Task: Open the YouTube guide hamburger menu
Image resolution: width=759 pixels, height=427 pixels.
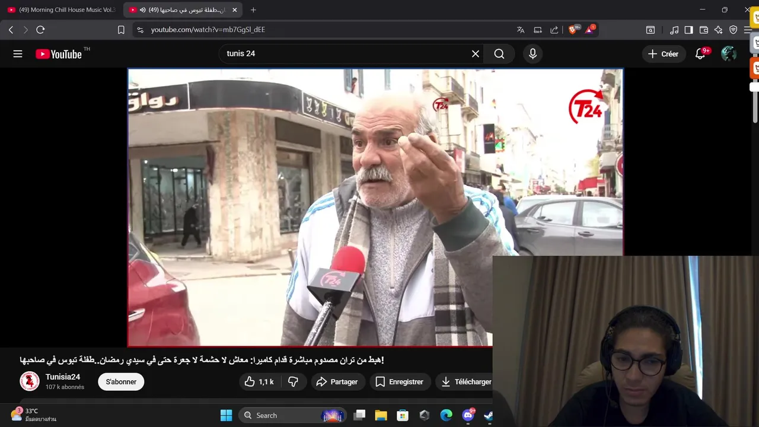Action: click(x=18, y=54)
